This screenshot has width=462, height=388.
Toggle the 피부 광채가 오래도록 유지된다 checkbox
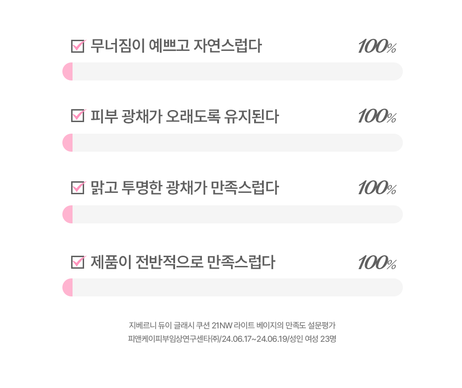(x=78, y=116)
